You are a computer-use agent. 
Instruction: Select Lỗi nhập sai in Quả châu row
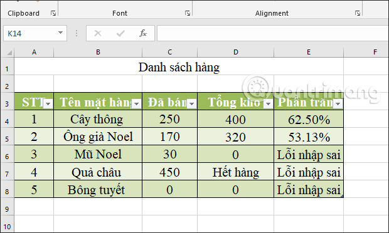309,172
